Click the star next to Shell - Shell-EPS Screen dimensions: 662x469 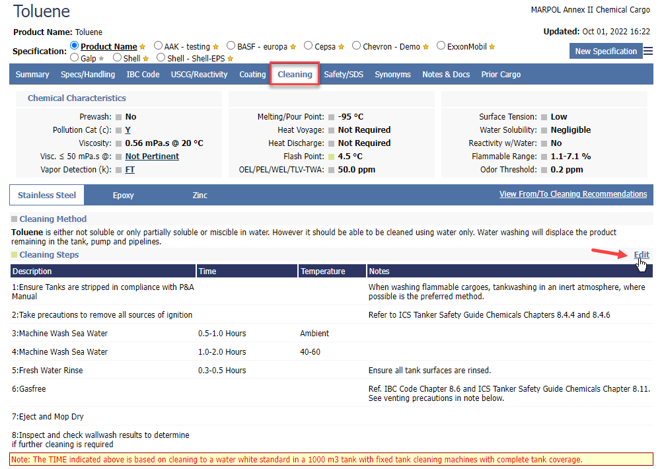pyautogui.click(x=229, y=59)
